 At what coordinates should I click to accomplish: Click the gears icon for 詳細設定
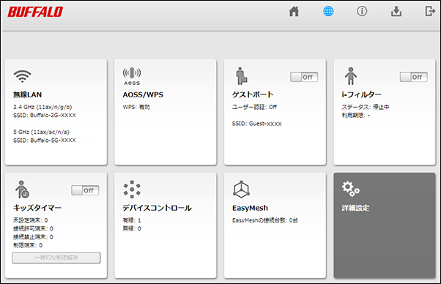(351, 189)
